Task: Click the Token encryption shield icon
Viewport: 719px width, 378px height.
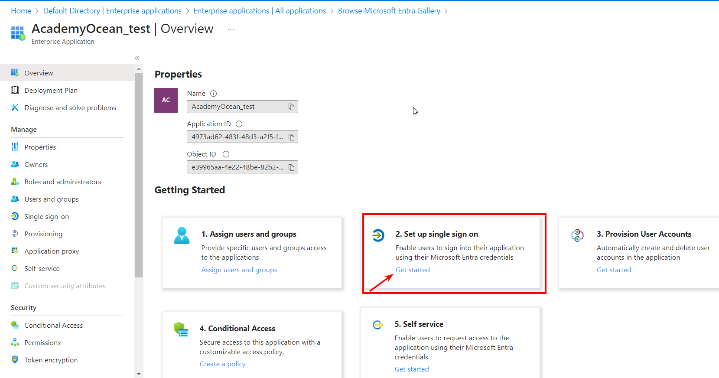Action: click(x=15, y=359)
